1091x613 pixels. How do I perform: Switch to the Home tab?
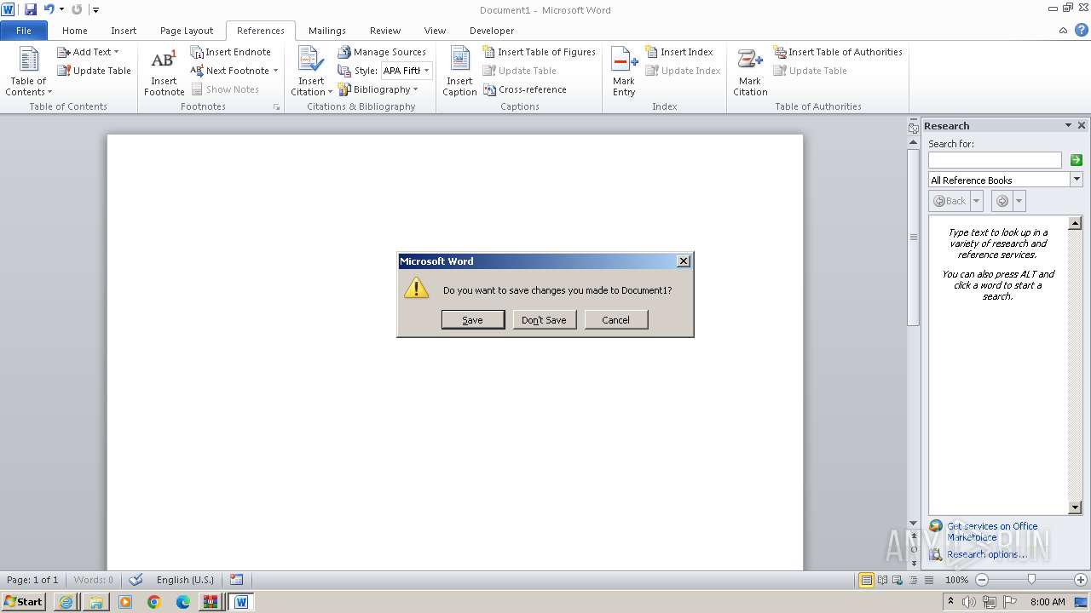(75, 31)
